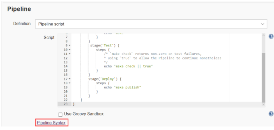
Task: Click the echo "make check || true" line
Action: coord(128,66)
